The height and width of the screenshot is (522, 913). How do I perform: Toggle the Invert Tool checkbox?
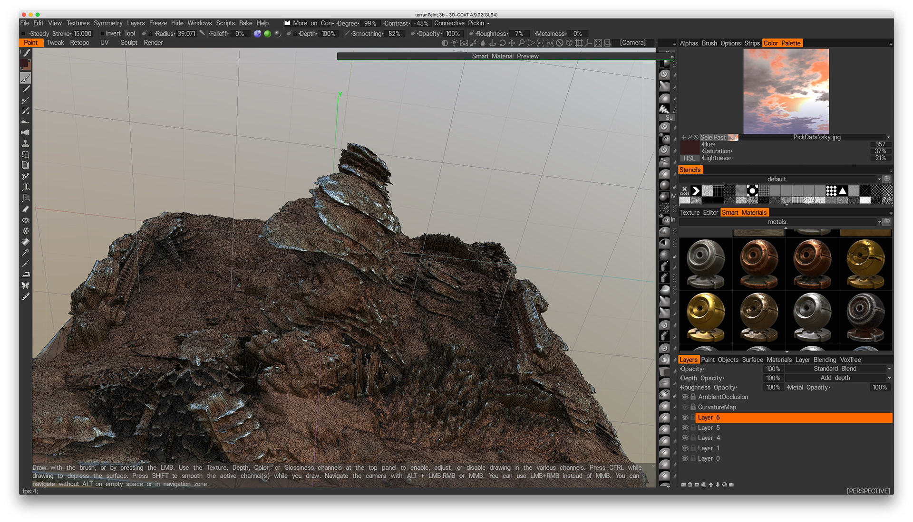(x=103, y=34)
